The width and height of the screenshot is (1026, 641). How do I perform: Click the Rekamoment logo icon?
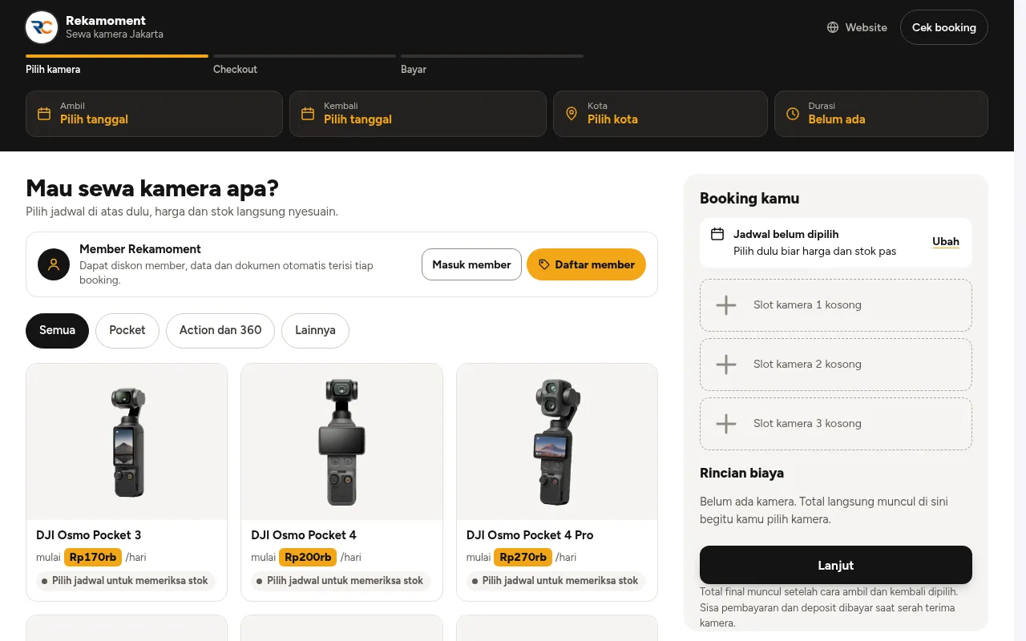42,27
